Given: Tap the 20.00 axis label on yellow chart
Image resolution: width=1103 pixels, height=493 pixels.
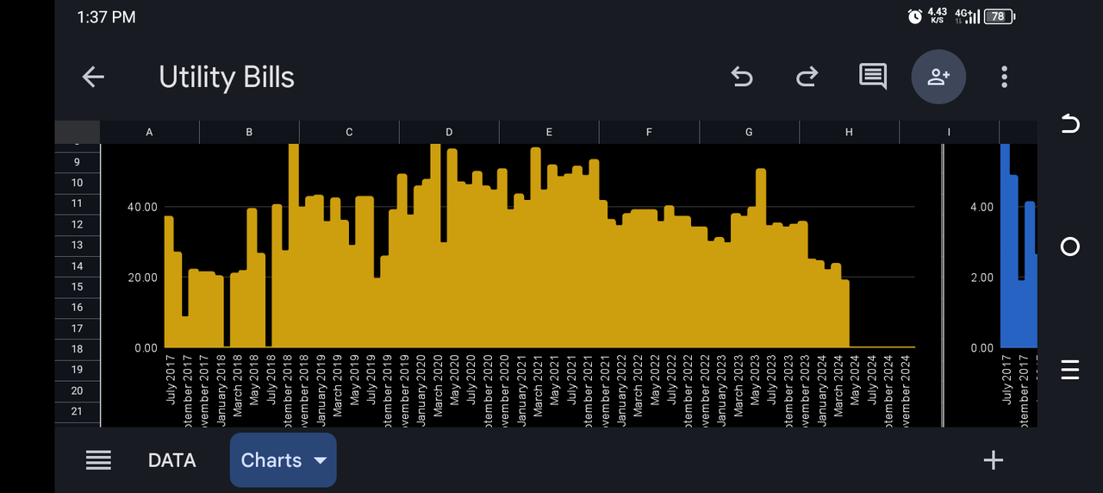Looking at the screenshot, I should 142,278.
